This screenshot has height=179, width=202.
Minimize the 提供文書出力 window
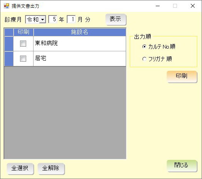[x=158, y=6]
